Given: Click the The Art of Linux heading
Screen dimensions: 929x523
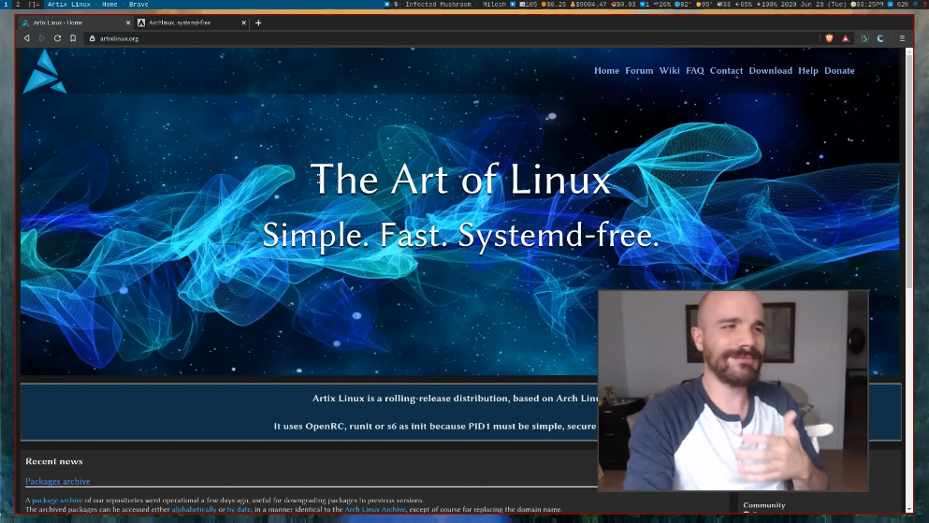Looking at the screenshot, I should (460, 180).
